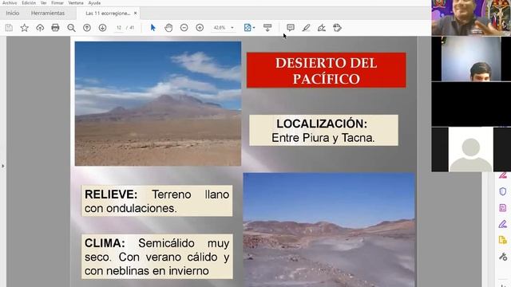Activate the hand pan tool
Viewport: 511px width, 287px height.
pyautogui.click(x=168, y=28)
